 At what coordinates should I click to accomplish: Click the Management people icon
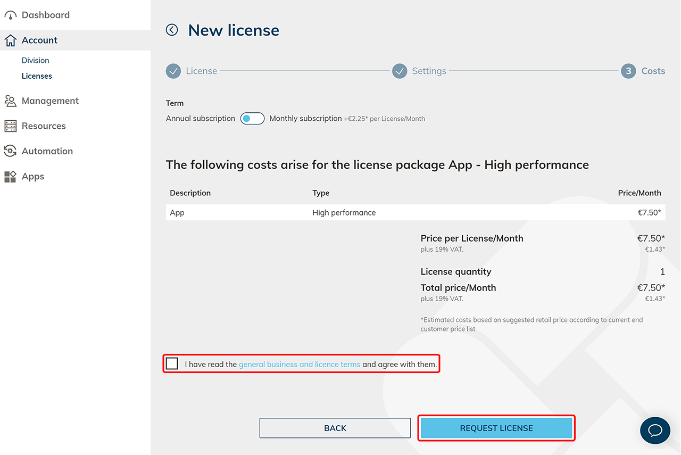pyautogui.click(x=10, y=101)
